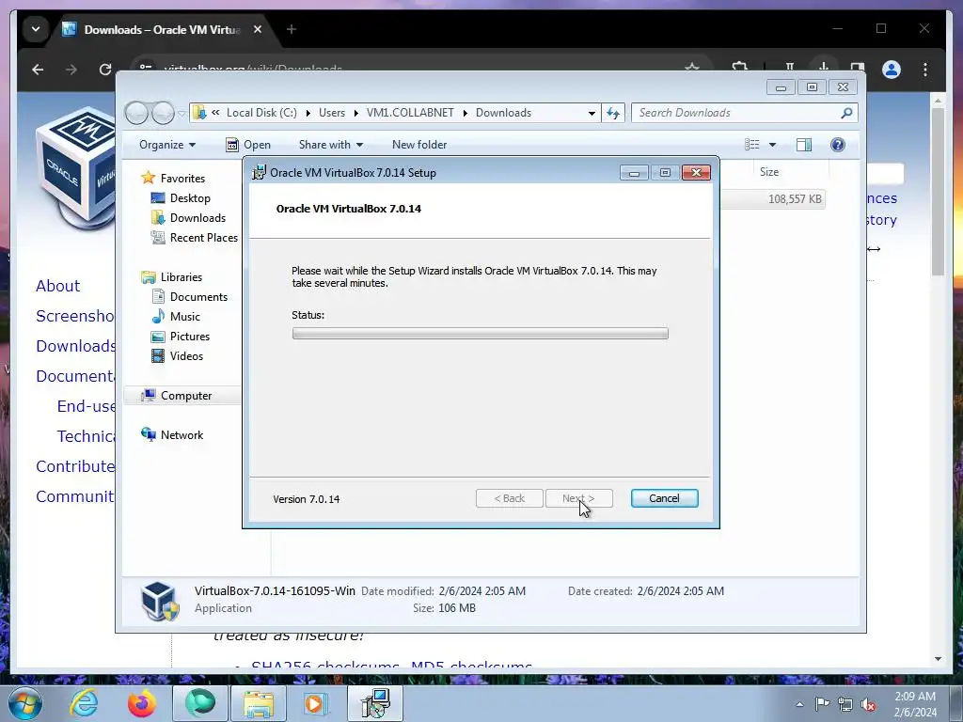The width and height of the screenshot is (963, 722).
Task: Open Desktop in the Favorites list
Action: tap(190, 197)
